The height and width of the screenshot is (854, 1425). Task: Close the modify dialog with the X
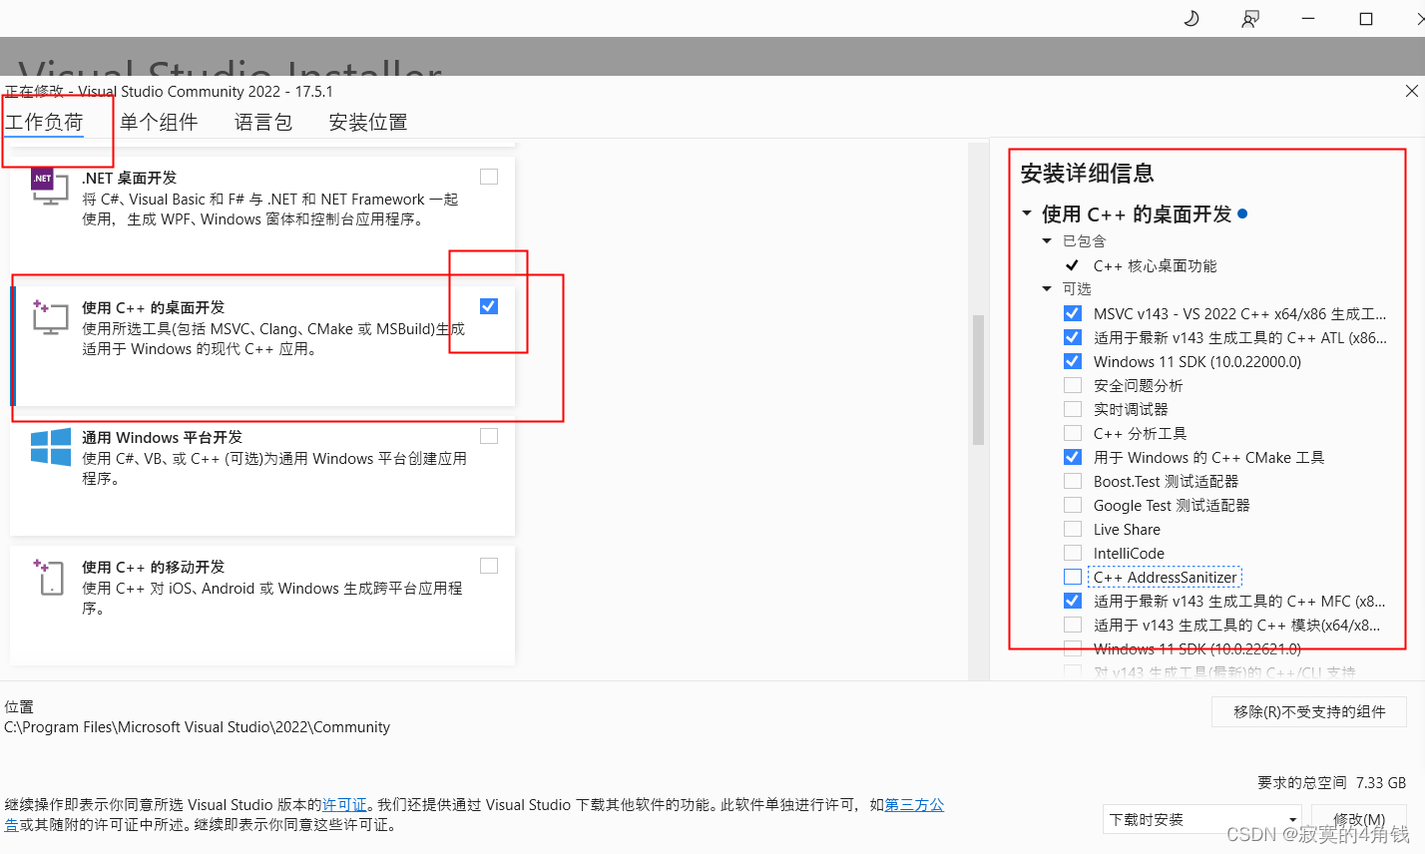click(1411, 91)
